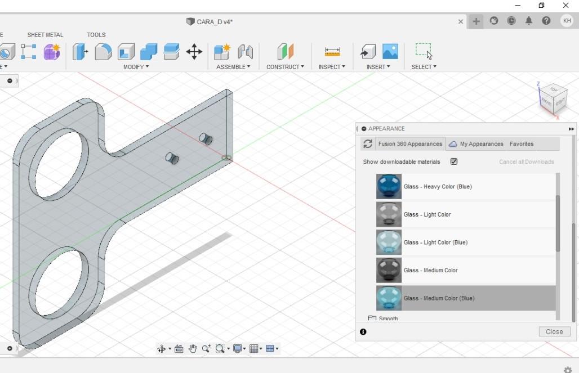The width and height of the screenshot is (579, 373).
Task: Click the Joint tool icon
Action: pos(245,52)
